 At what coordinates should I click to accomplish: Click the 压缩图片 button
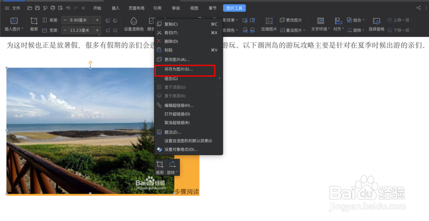pos(269,24)
